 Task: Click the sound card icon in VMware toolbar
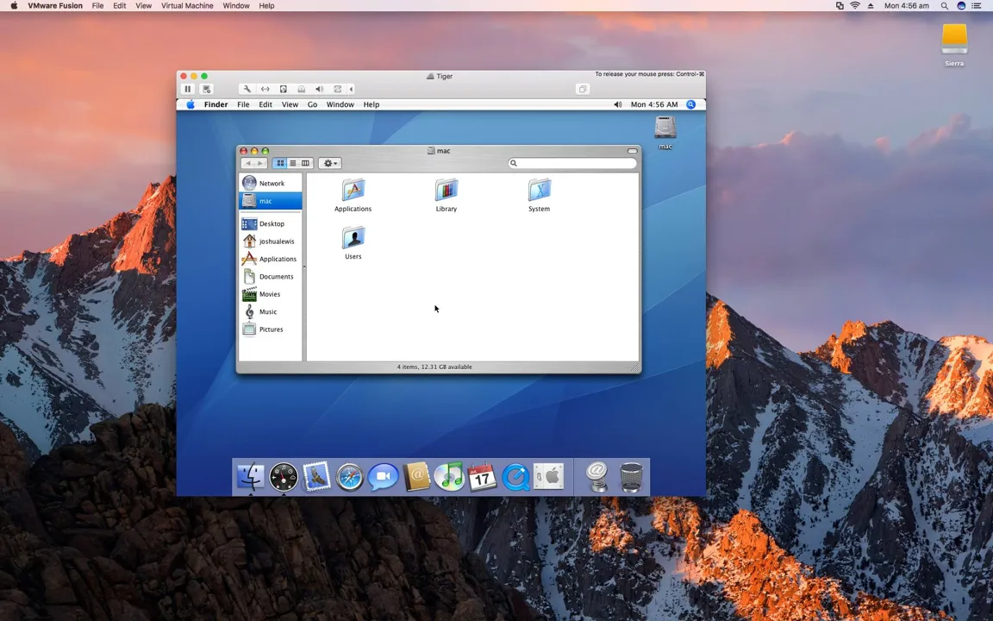click(x=319, y=90)
